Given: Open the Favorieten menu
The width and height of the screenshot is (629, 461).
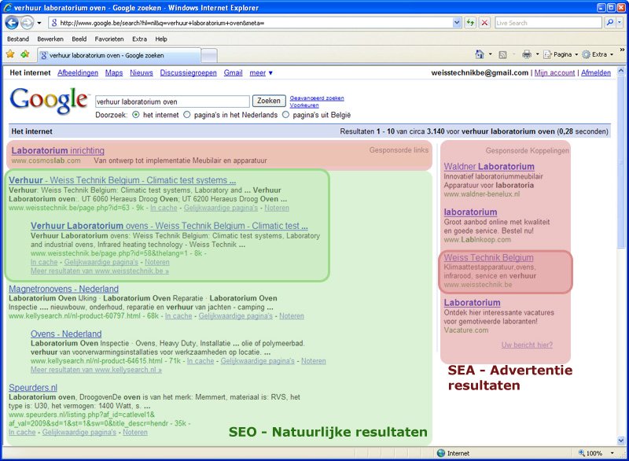Looking at the screenshot, I should [109, 39].
